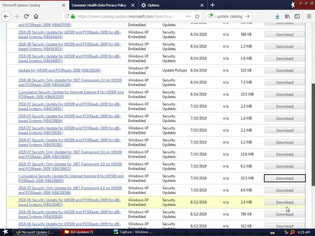Screen dimensions: 315x236
Task: Download the focused KB4339093 IE8 update
Action: coord(285,178)
